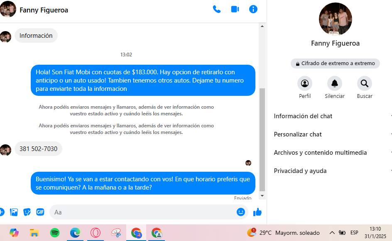Attach a photo or file
Image resolution: width=392 pixels, height=241 pixels.
pyautogui.click(x=14, y=212)
